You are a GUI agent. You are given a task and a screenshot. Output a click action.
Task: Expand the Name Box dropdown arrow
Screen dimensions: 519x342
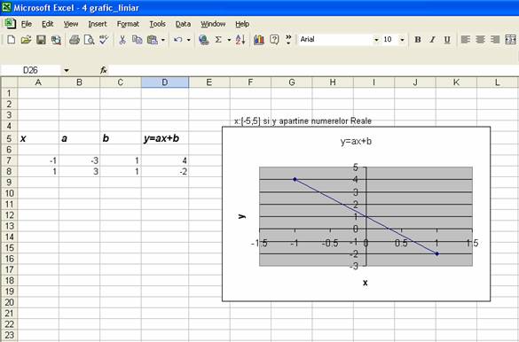[67, 70]
